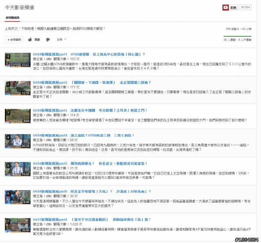This screenshot has width=261, height=243.
Task: Click the like/dislike ratio bar
Action: pyautogui.click(x=237, y=36)
